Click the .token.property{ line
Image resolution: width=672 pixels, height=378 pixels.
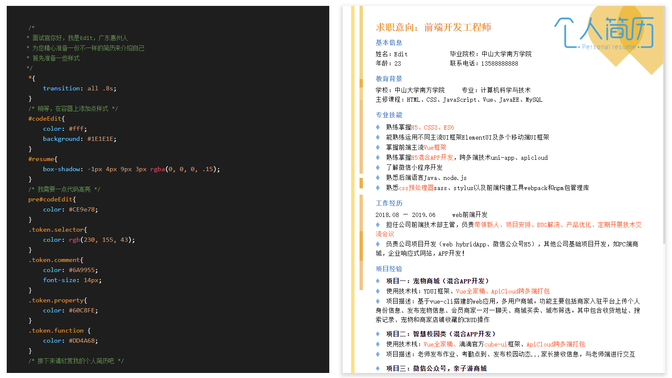click(x=58, y=300)
